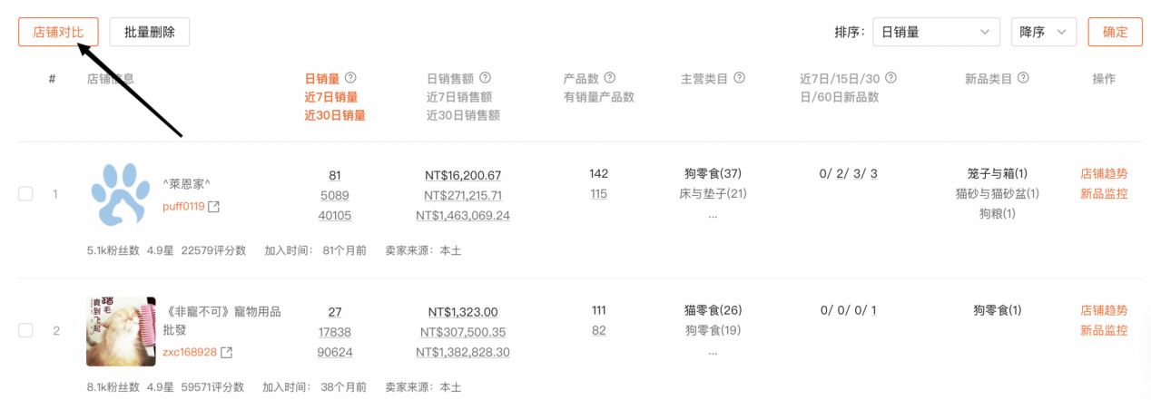Click help icon next to 日销量 header
The width and height of the screenshot is (1151, 400).
pyautogui.click(x=350, y=78)
